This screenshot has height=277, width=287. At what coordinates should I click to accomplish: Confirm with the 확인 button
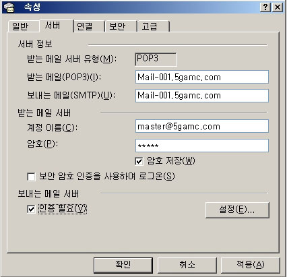coord(123,265)
